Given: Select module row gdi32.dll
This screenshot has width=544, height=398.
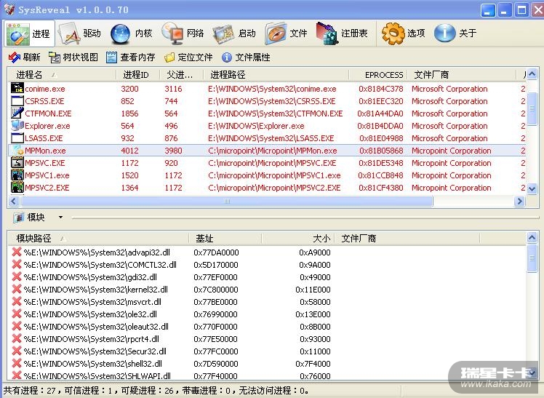Looking at the screenshot, I should (x=266, y=277).
